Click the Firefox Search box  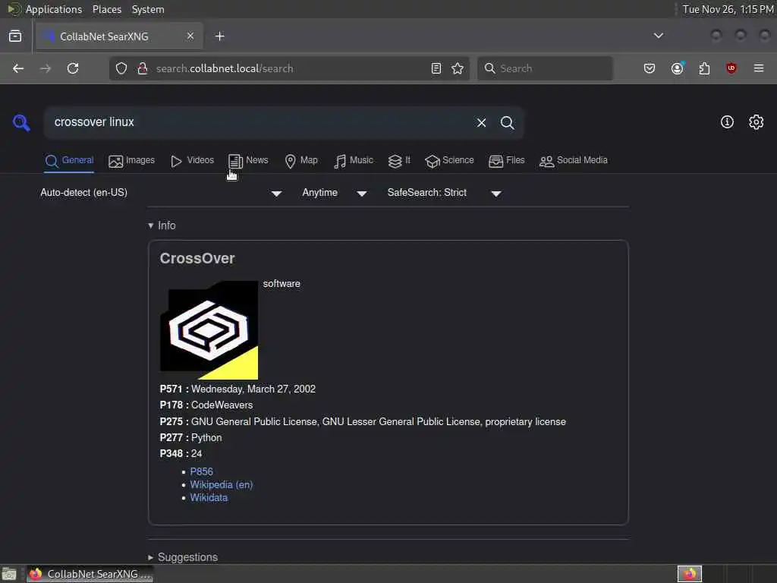(x=545, y=68)
